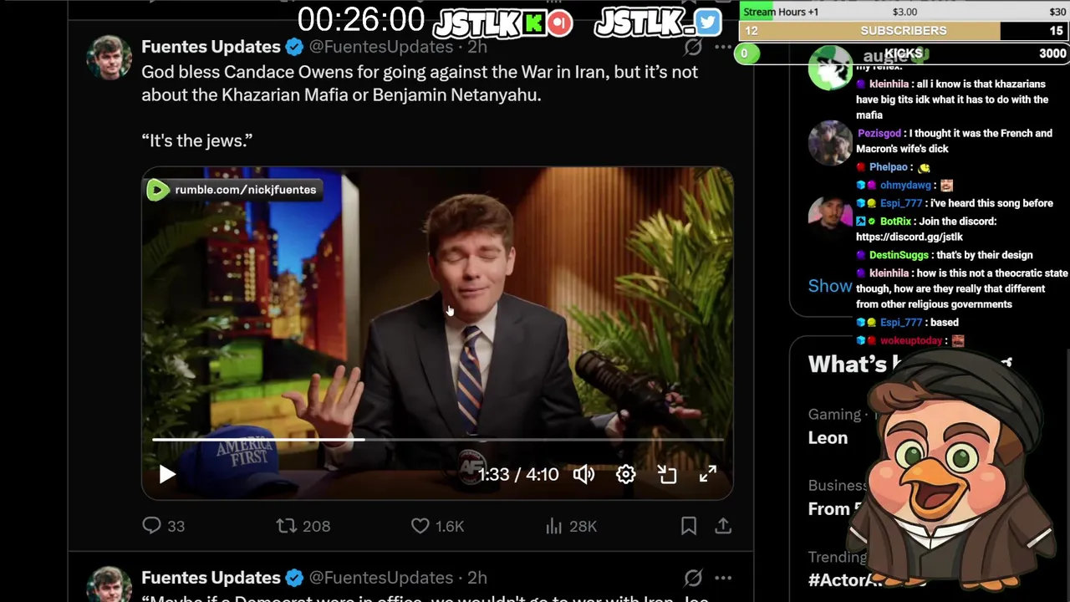
Task: Open the Leon gaming trend
Action: click(828, 437)
